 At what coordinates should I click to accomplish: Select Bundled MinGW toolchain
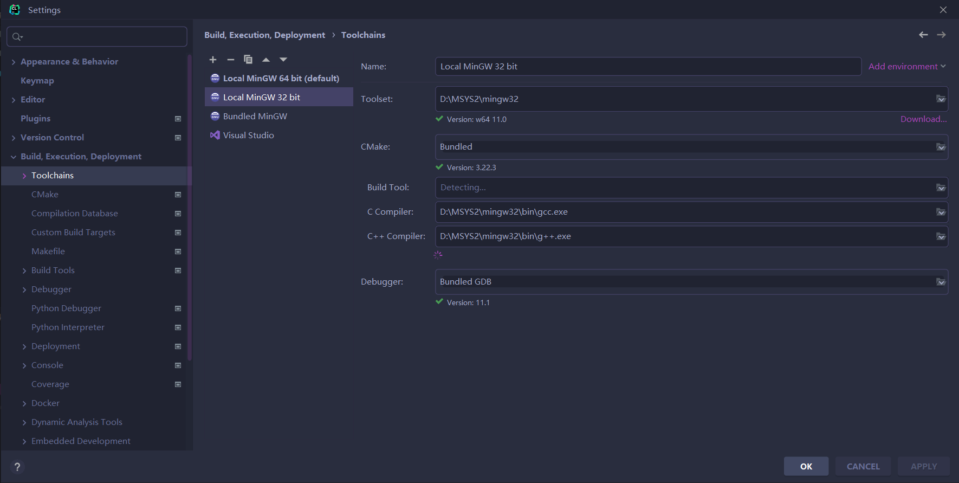(x=278, y=117)
